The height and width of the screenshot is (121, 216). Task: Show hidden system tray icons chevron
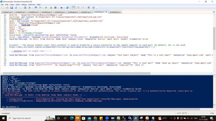tap(171, 118)
